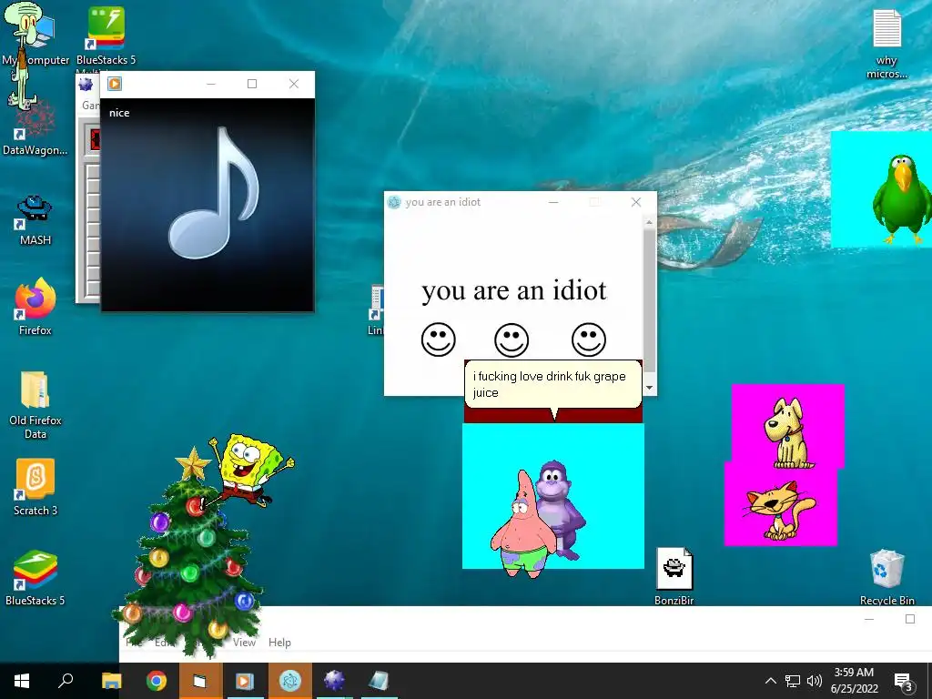This screenshot has height=699, width=932.
Task: Click the orange cat desktop buddy
Action: [779, 511]
